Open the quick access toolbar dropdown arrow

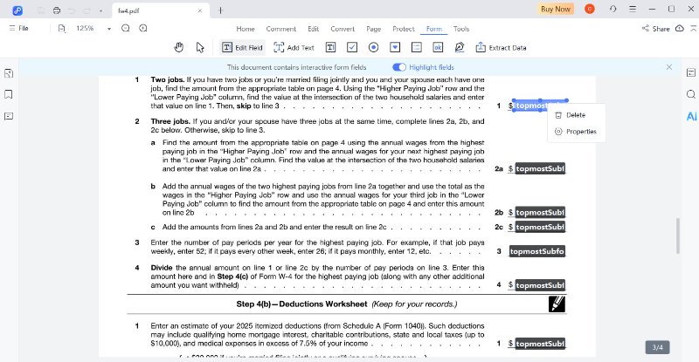(x=100, y=10)
